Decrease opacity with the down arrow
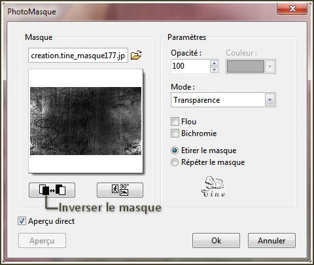The image size is (314, 265). pos(214,69)
